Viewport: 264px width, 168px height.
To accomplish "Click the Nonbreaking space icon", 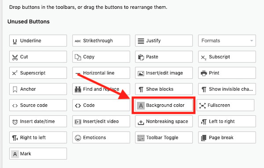I will (141, 122).
